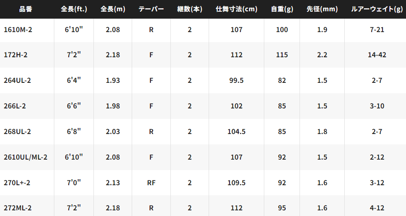Screen dimensions: 406x216
Task: Select the RF taper cell
Action: click(x=151, y=183)
